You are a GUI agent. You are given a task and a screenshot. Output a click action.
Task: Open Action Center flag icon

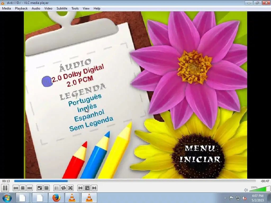pyautogui.click(x=231, y=198)
